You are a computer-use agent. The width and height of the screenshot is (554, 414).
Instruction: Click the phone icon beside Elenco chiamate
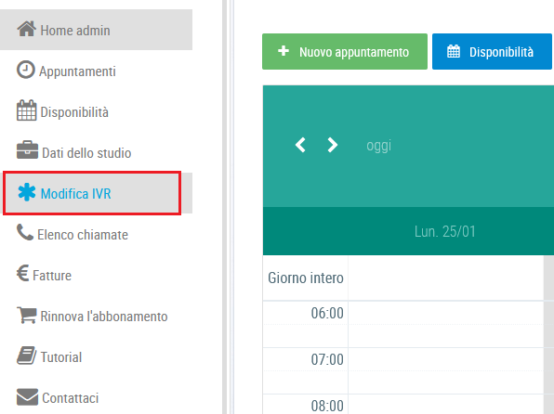[25, 233]
